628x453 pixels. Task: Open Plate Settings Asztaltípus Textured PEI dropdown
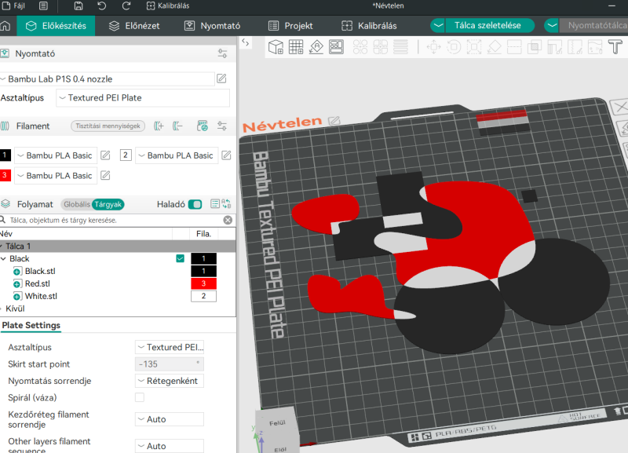(x=170, y=347)
